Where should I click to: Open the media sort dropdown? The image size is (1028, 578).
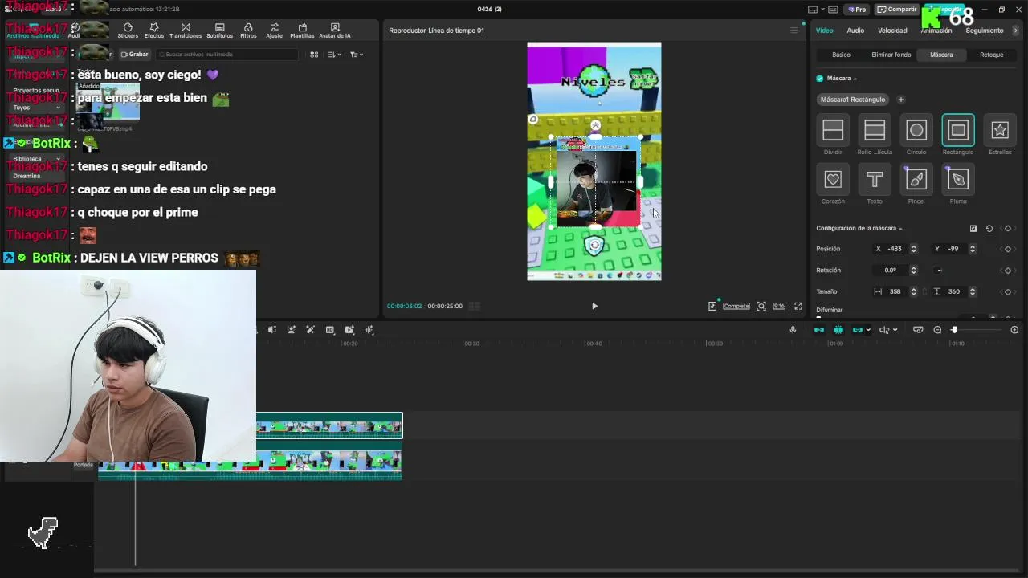pyautogui.click(x=335, y=55)
